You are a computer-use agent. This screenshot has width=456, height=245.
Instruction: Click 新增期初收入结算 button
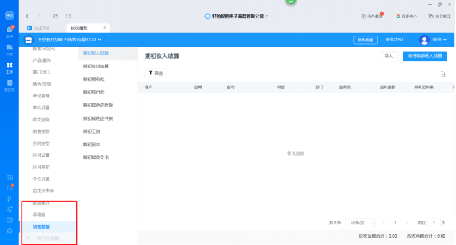point(424,56)
